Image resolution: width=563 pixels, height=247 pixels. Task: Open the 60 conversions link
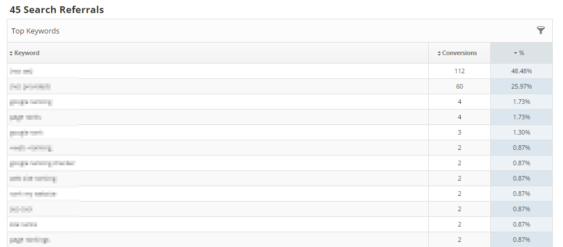tap(459, 86)
